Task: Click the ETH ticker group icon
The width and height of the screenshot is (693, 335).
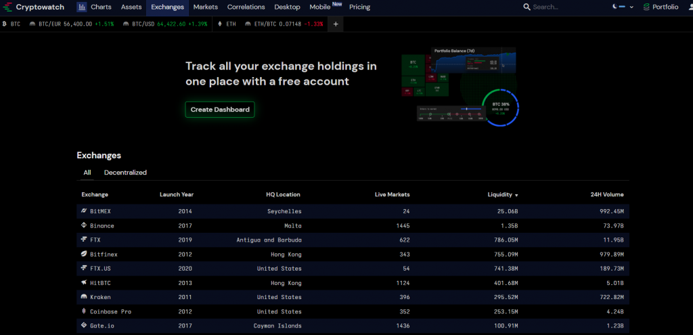Action: coord(220,24)
